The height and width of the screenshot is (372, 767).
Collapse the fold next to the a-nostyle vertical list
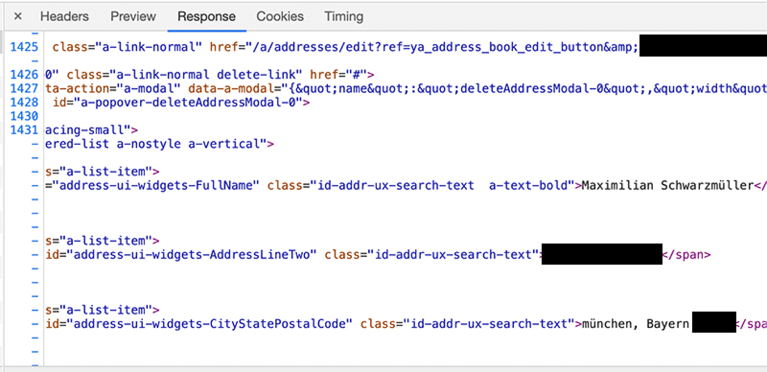pyautogui.click(x=35, y=143)
